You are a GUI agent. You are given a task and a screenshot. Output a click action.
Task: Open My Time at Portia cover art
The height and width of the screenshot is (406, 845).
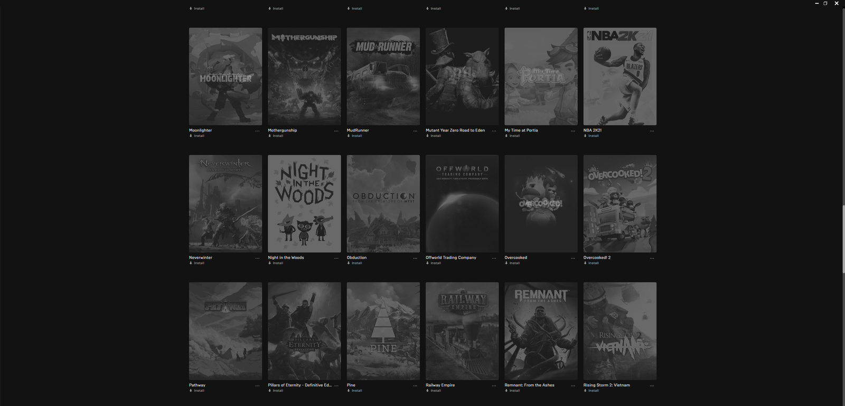coord(541,77)
